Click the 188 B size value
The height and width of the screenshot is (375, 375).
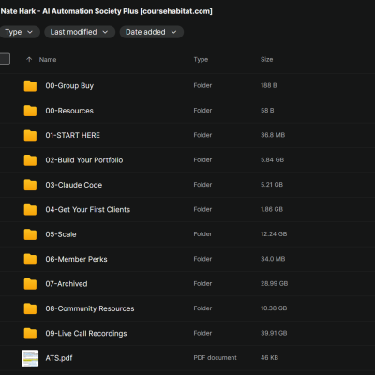(x=269, y=85)
